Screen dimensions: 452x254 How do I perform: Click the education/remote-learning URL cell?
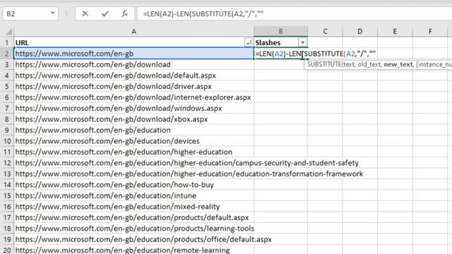tap(133, 250)
